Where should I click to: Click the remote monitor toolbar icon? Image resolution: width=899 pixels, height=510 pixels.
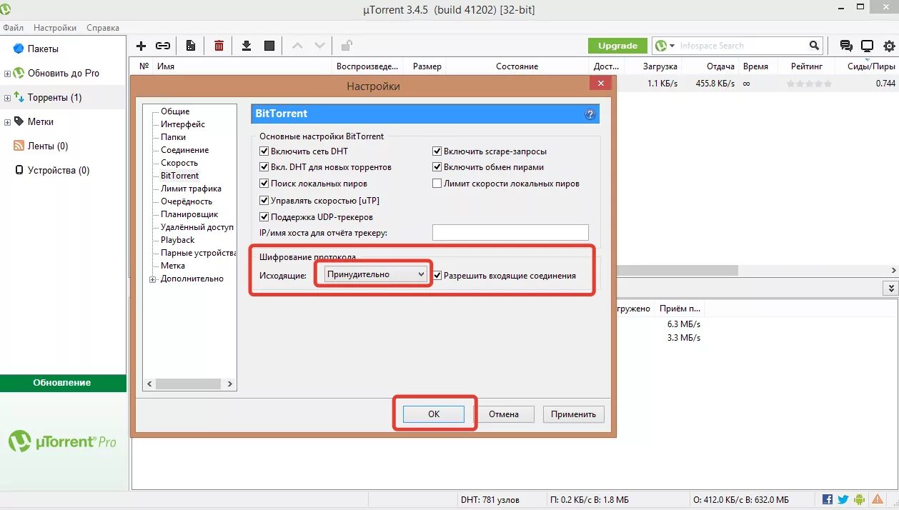tap(867, 46)
